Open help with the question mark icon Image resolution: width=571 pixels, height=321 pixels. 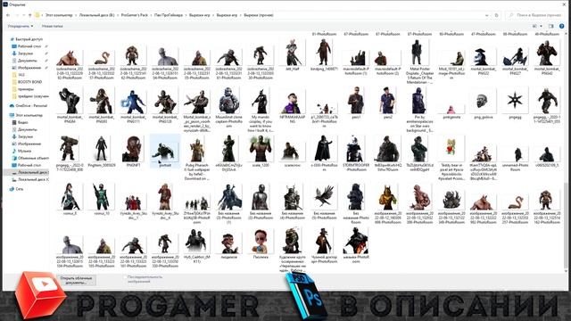[562, 26]
